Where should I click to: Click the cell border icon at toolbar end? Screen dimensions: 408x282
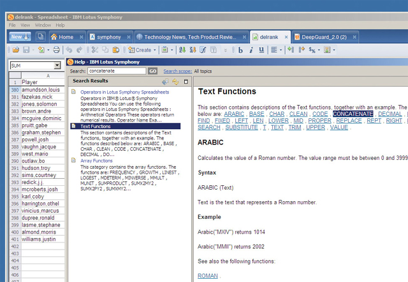click(x=327, y=50)
